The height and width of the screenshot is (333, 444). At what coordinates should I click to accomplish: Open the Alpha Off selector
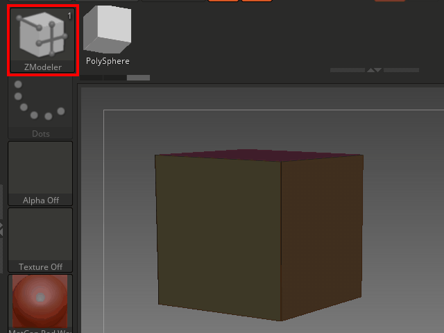pos(40,172)
